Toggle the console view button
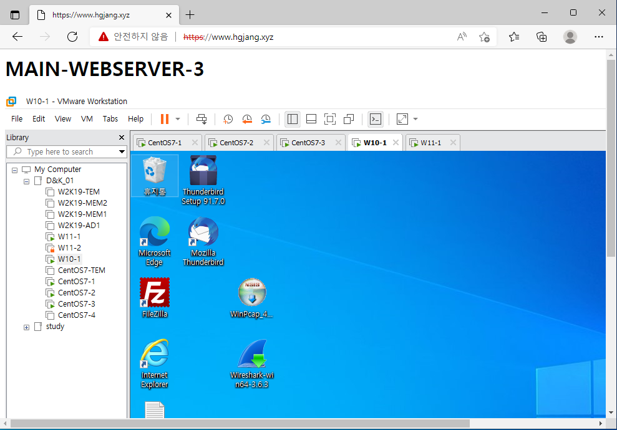Viewport: 617px width, 430px height. 376,119
